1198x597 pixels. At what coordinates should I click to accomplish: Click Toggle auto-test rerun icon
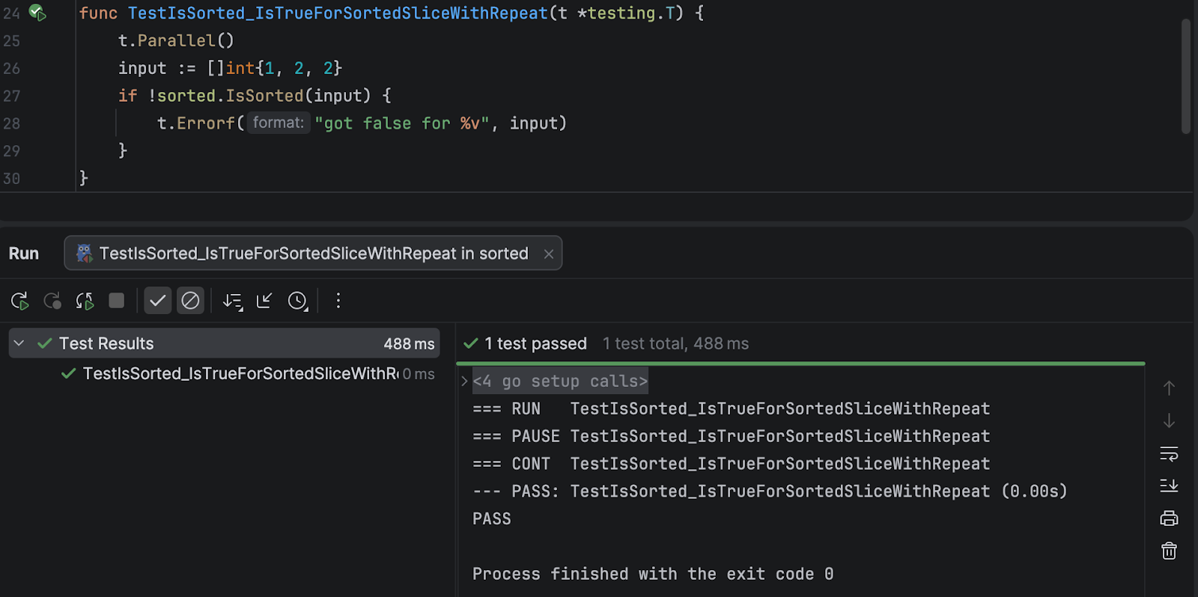pos(85,301)
